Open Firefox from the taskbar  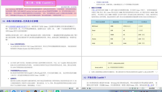[x=28, y=91]
